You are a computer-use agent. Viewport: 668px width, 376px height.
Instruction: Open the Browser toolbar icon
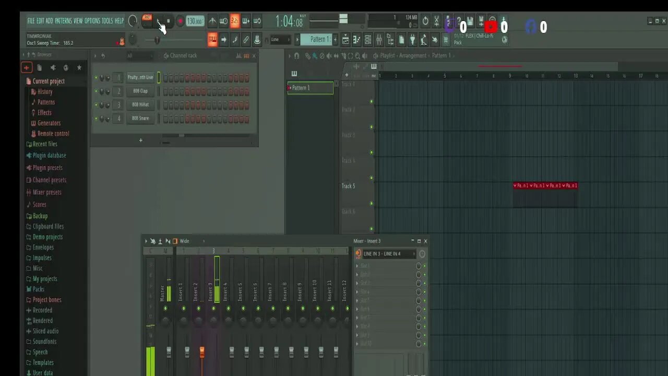(390, 40)
